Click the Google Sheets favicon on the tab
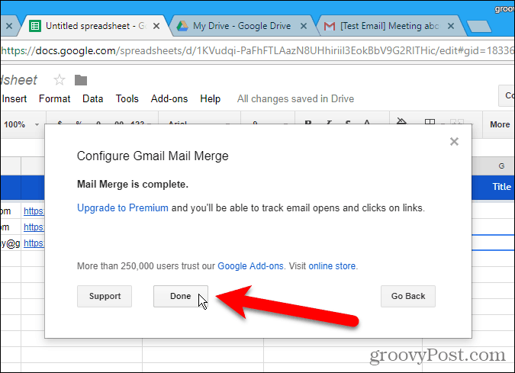Screen dimensions: 515x373 (x=35, y=26)
